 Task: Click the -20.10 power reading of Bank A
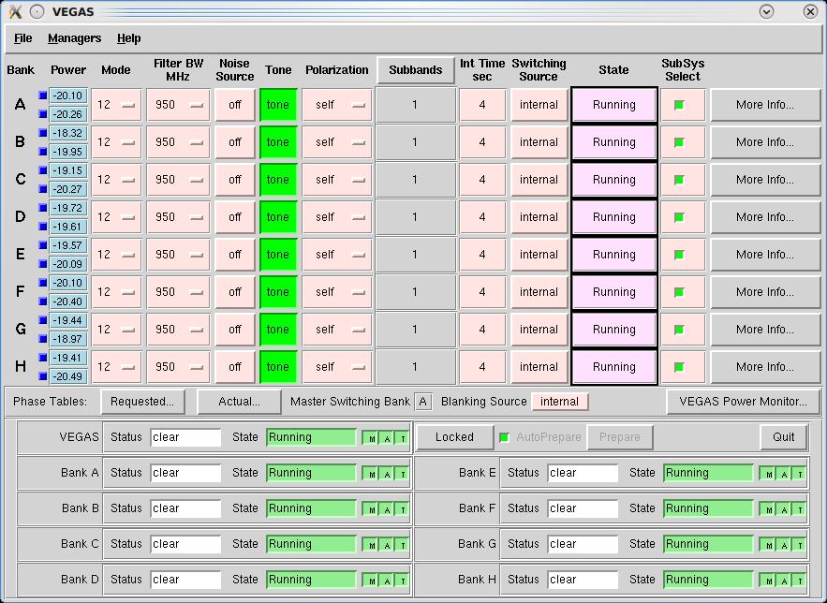click(68, 96)
